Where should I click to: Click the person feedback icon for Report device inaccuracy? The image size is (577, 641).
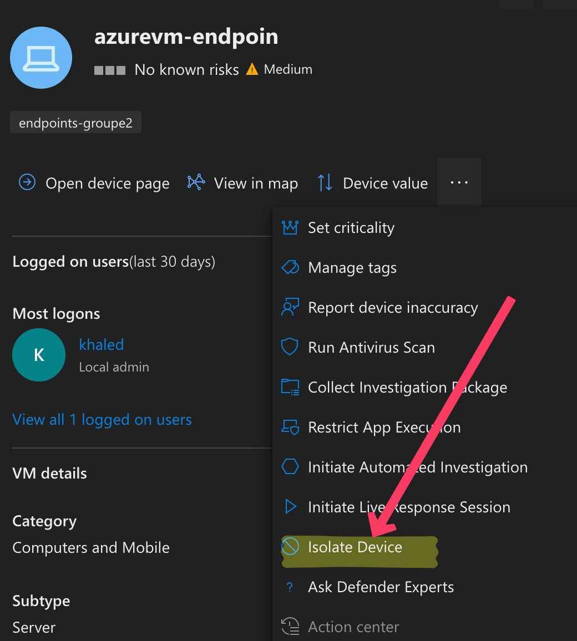coord(290,307)
